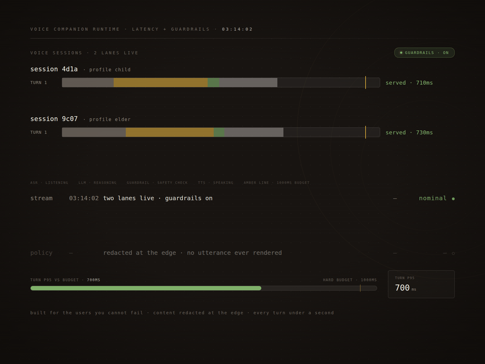Click the footer tagline 'built for the users you cannot fail'

pyautogui.click(x=87, y=313)
